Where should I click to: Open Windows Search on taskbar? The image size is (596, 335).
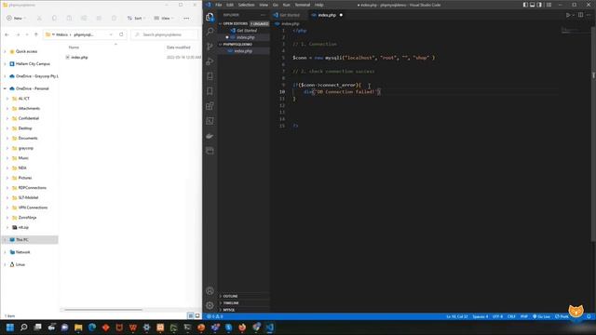[x=23, y=328]
